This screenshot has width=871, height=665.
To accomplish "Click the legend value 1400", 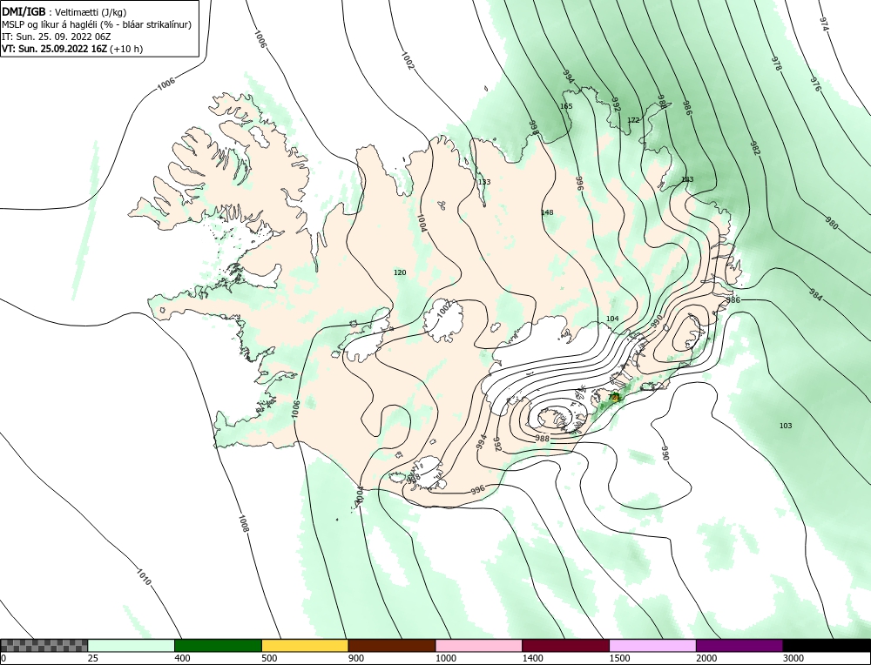I will click(x=532, y=658).
